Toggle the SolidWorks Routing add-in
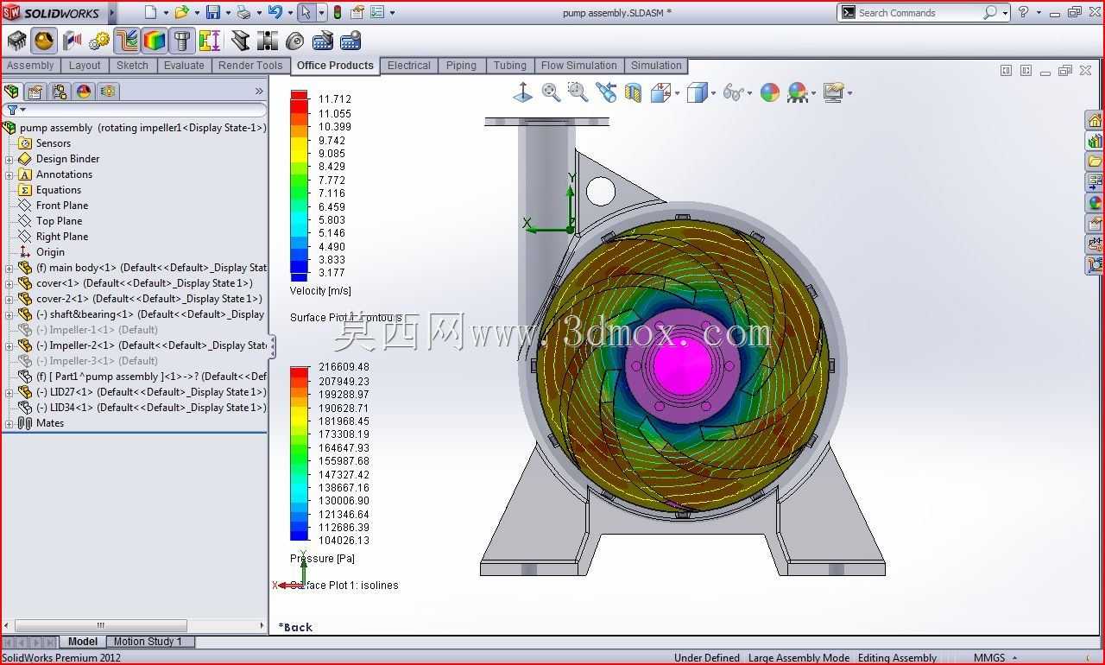The height and width of the screenshot is (665, 1105). click(x=127, y=41)
